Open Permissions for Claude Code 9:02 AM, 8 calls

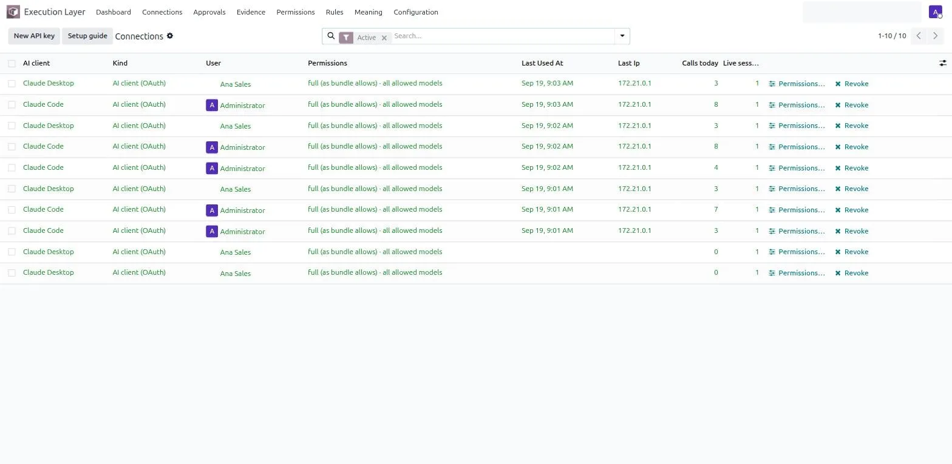(797, 147)
